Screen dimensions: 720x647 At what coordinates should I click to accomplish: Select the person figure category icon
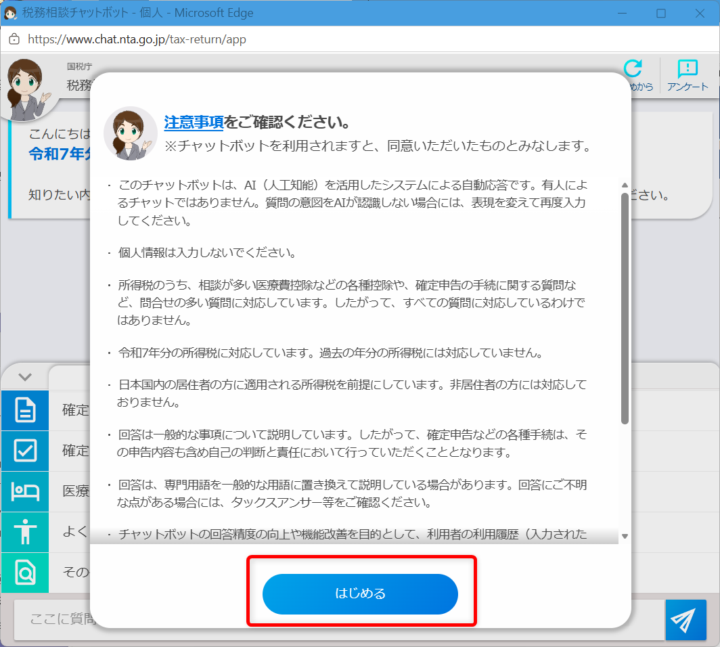(x=25, y=532)
